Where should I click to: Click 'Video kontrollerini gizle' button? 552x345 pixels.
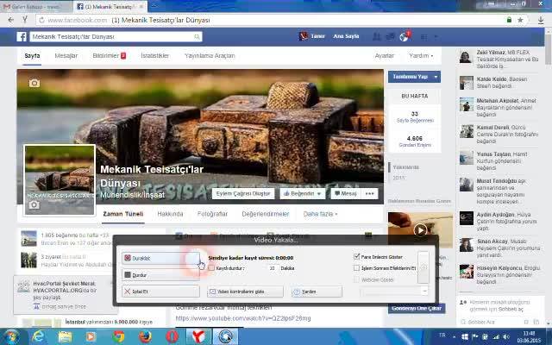(x=245, y=292)
